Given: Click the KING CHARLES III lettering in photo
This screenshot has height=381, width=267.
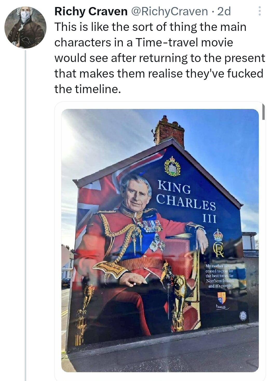Looking at the screenshot, I should tap(186, 201).
